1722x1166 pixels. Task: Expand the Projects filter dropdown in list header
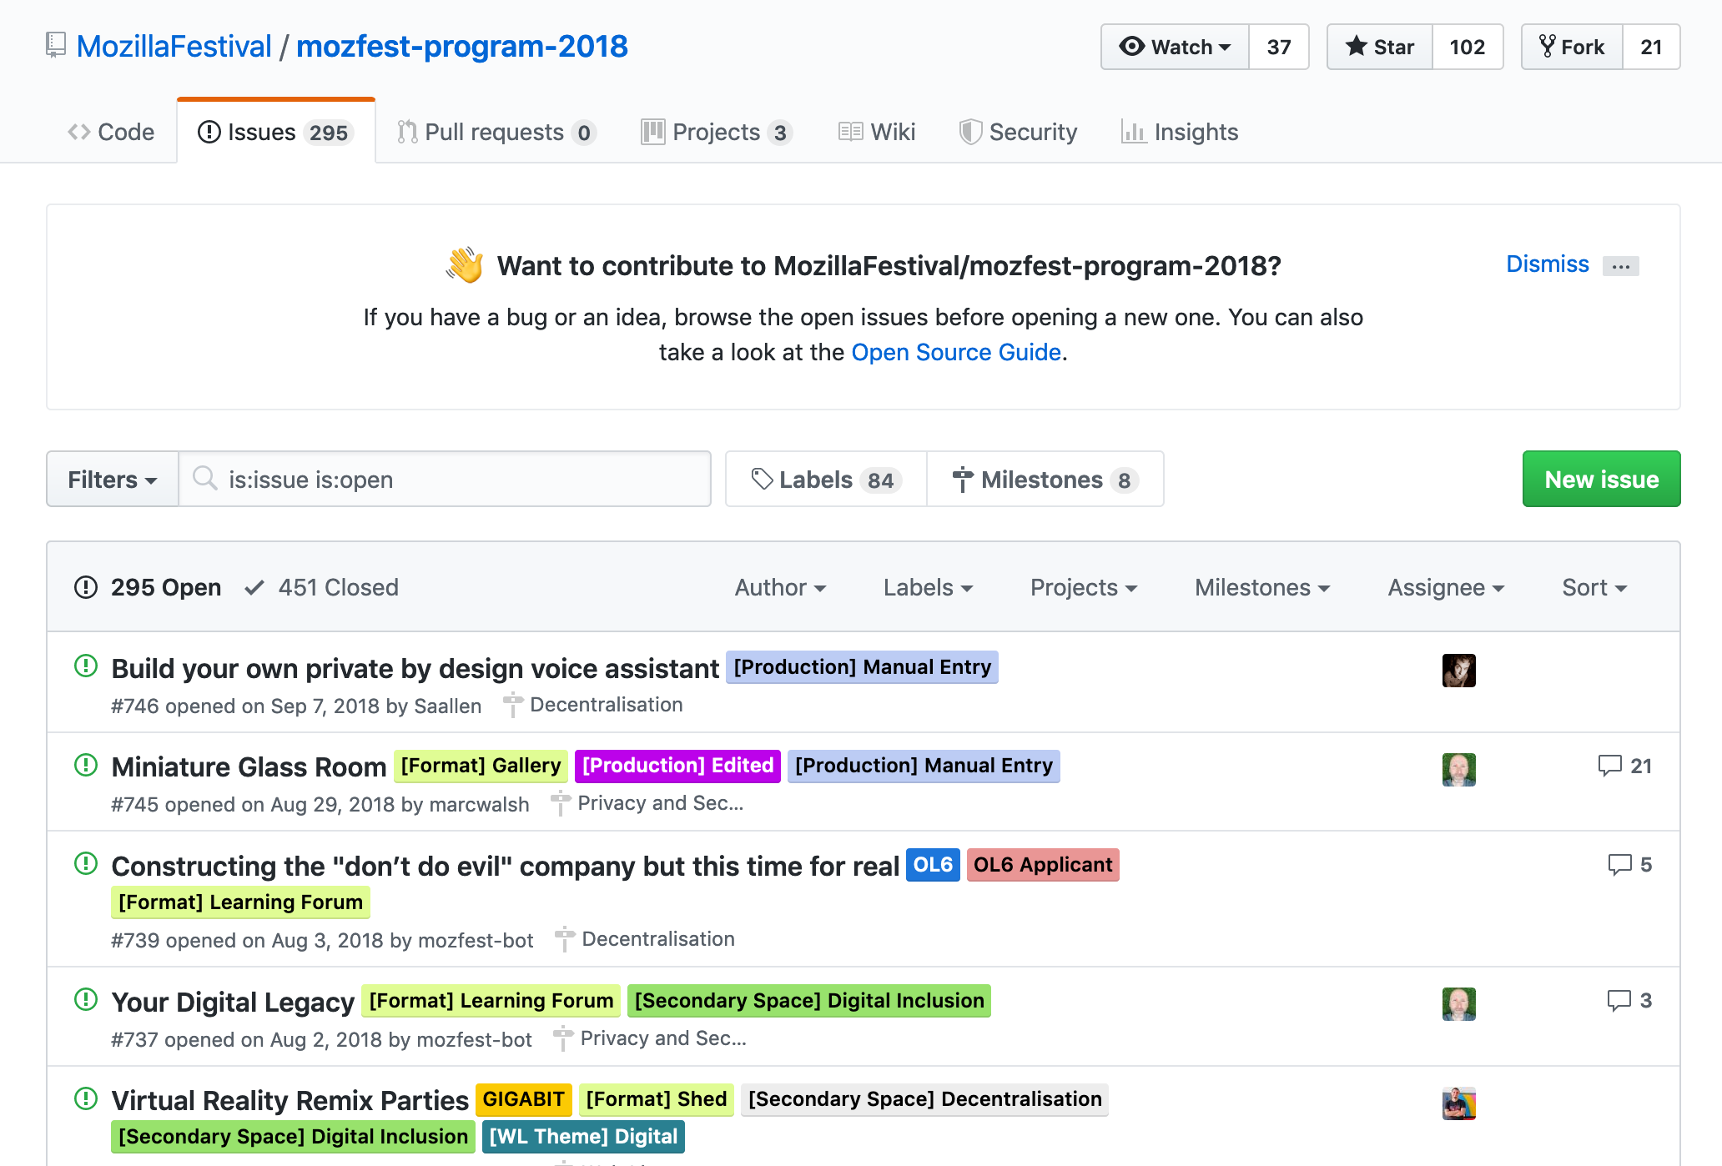(1084, 587)
